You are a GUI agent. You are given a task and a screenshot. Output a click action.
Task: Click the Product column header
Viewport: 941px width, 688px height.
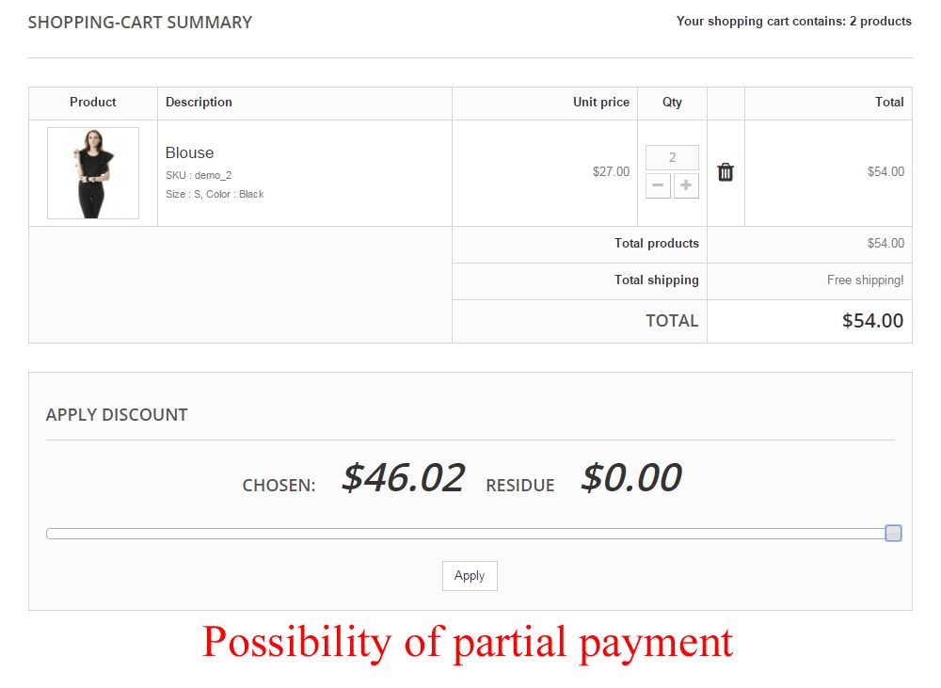click(x=93, y=102)
